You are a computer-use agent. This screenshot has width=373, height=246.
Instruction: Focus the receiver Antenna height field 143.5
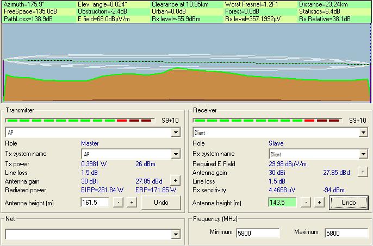click(282, 203)
